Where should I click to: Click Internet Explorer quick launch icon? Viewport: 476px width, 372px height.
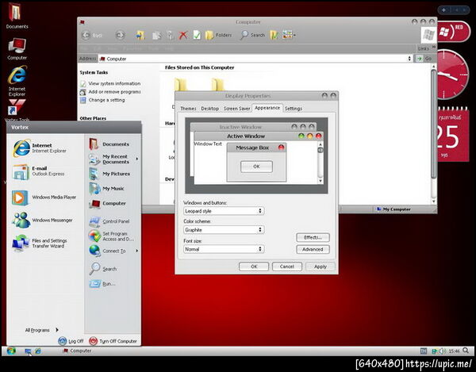pyautogui.click(x=37, y=351)
